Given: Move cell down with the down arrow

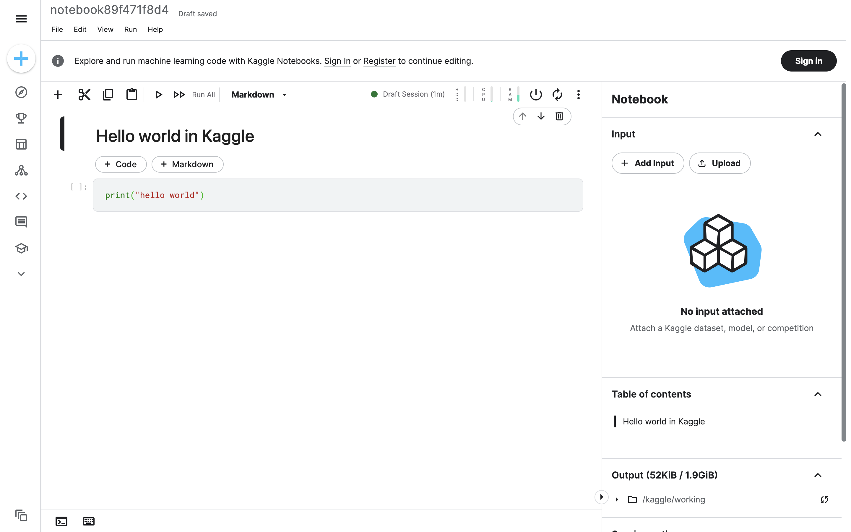Looking at the screenshot, I should (541, 116).
